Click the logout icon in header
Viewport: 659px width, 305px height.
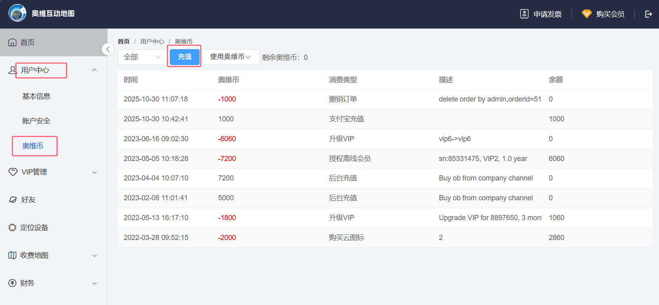tap(648, 14)
